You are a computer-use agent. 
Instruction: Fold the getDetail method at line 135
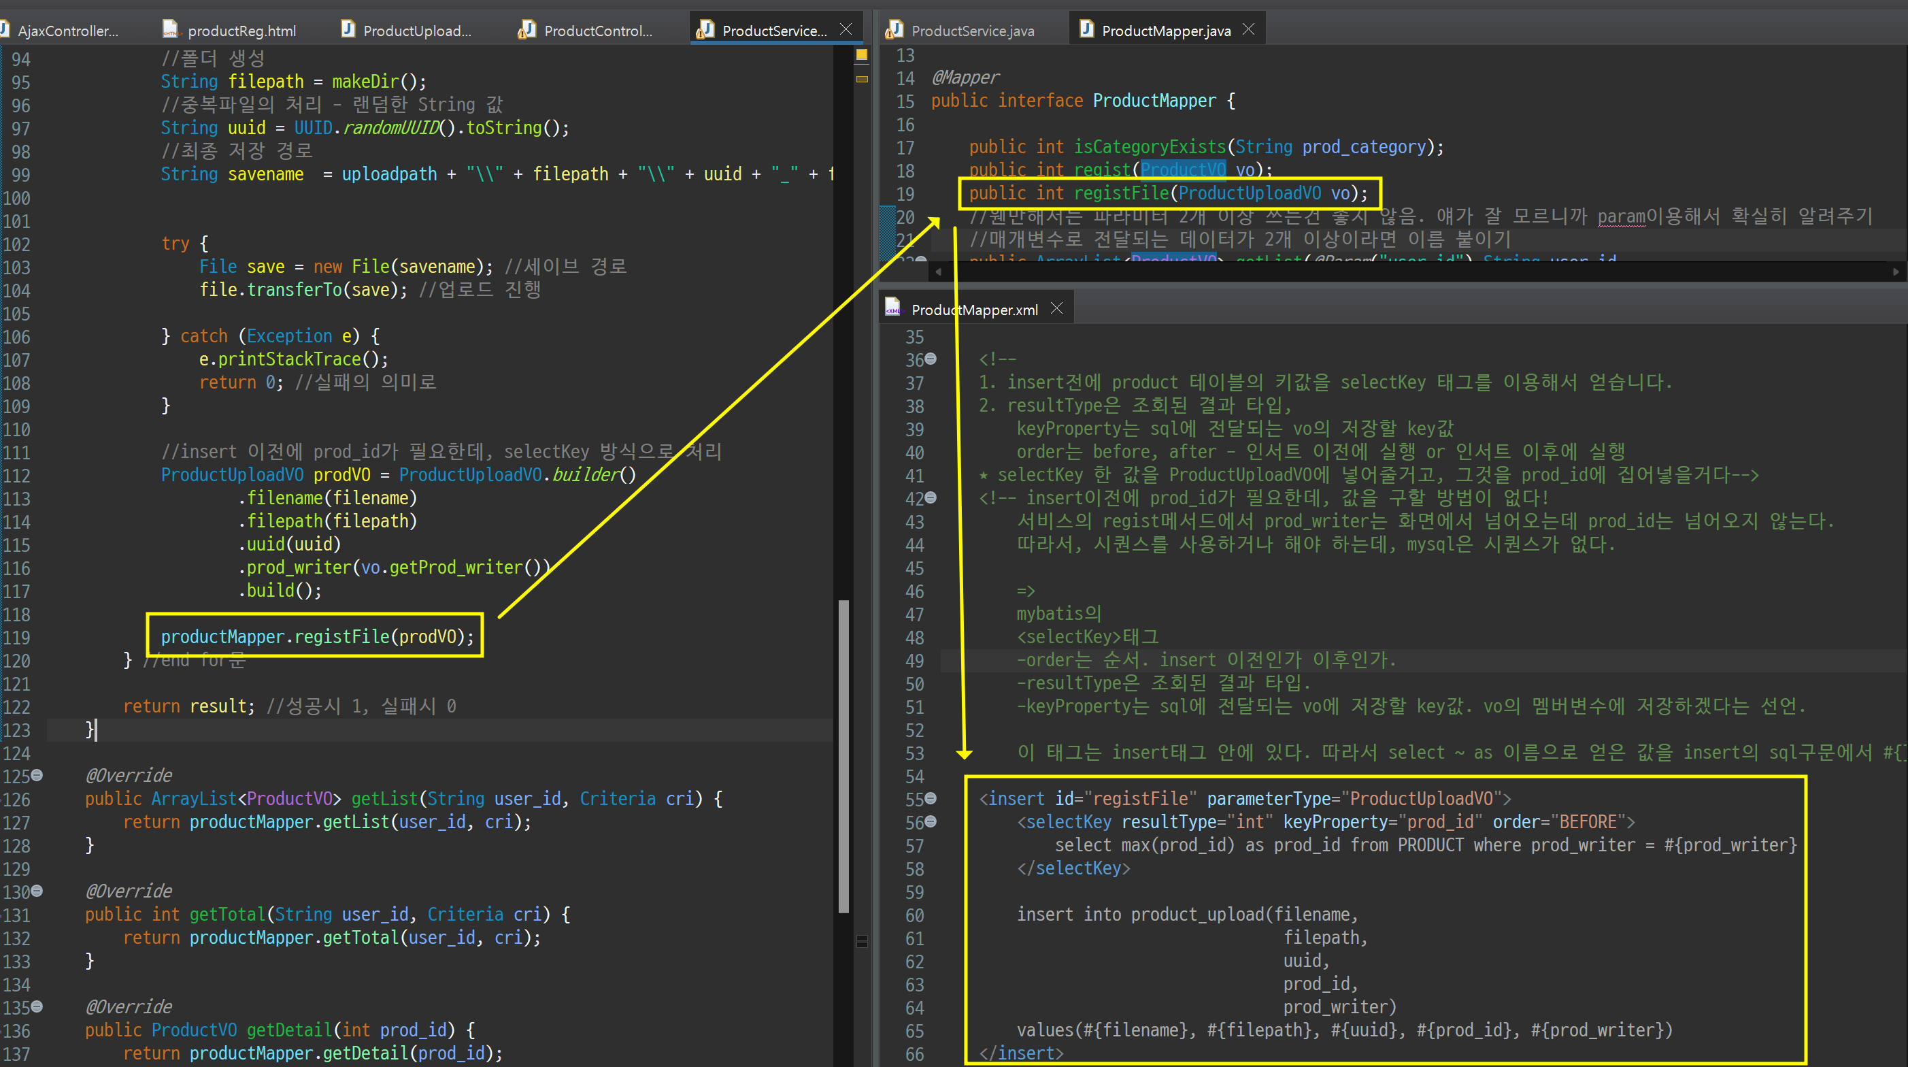click(37, 1006)
